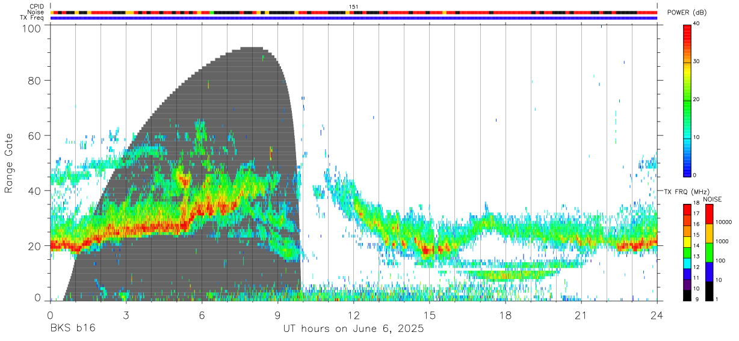Click the TX FRQ (MHz) color scale
739x341 pixels.
(x=687, y=253)
